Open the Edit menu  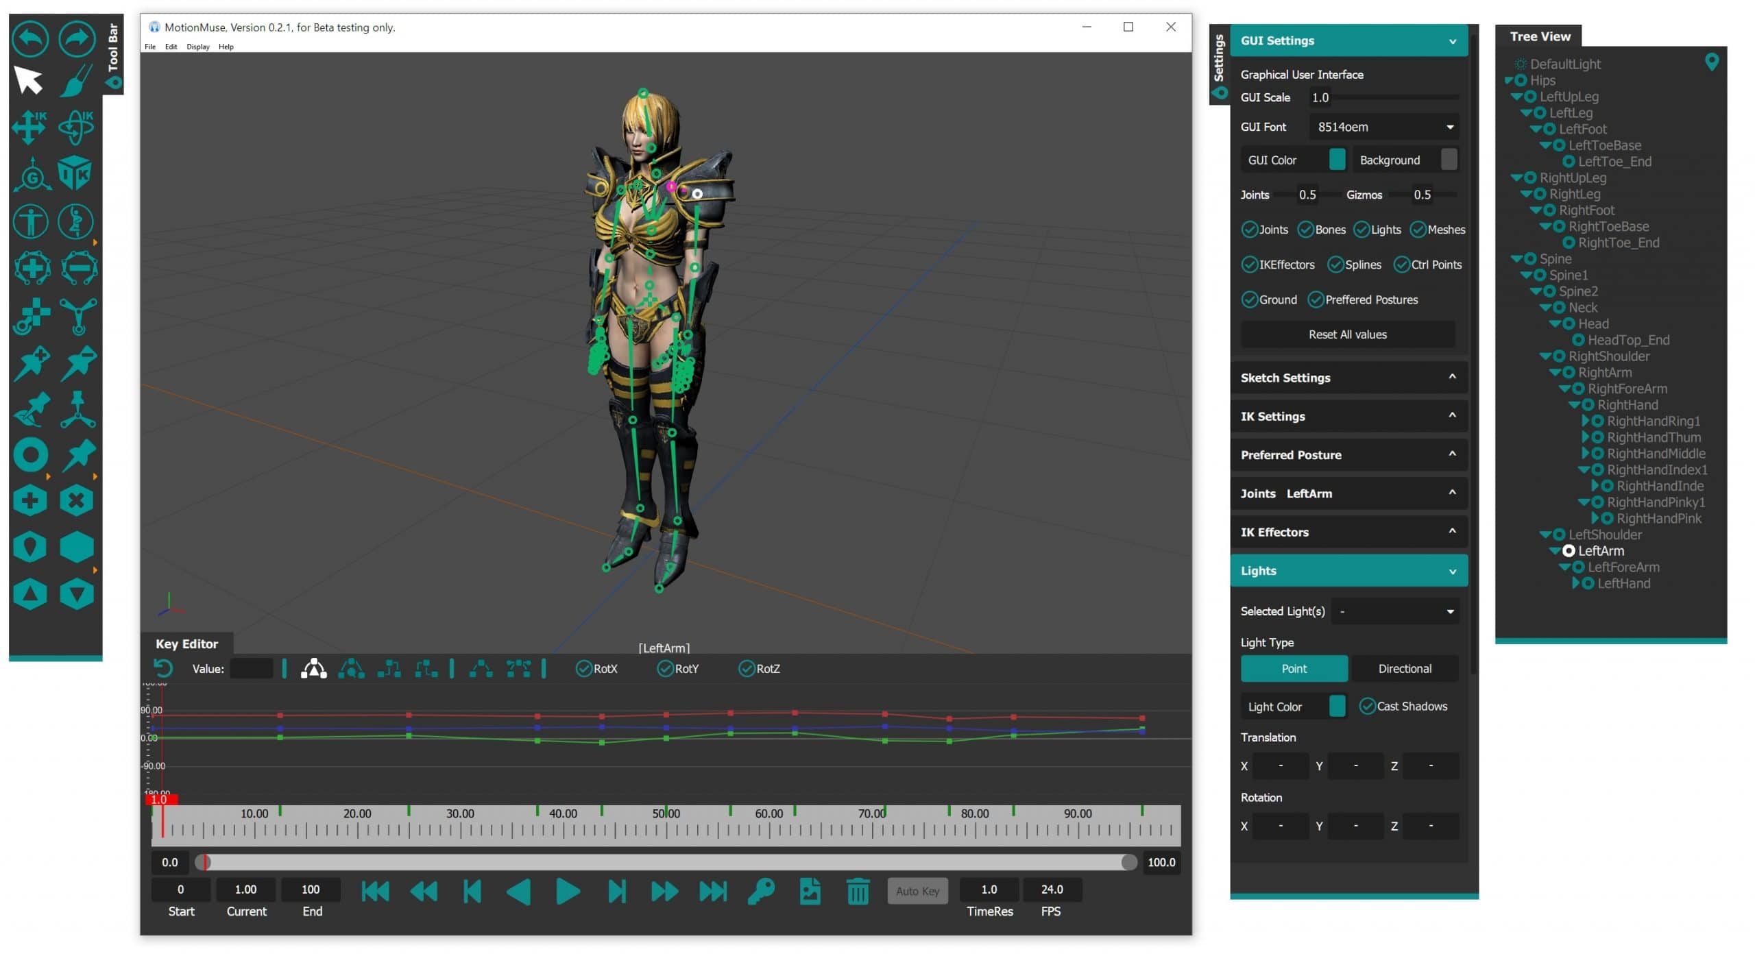(171, 47)
